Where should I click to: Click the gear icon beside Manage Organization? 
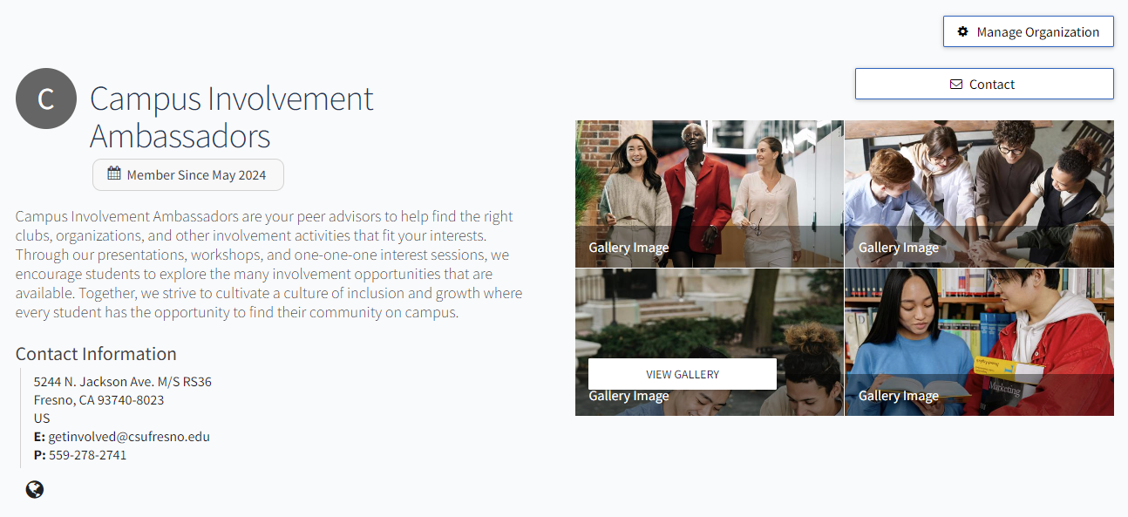point(962,31)
